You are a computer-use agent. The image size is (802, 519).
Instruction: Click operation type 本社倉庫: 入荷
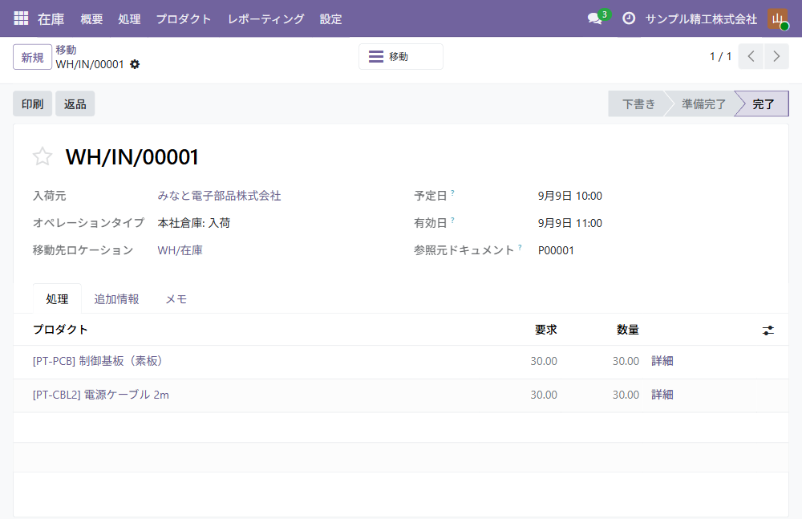[194, 223]
